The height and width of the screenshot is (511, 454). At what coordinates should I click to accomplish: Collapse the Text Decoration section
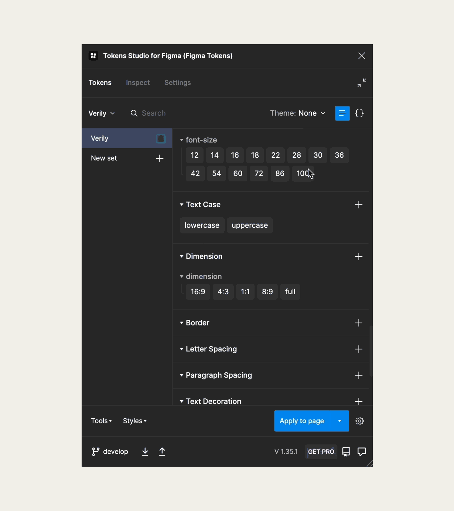(181, 402)
